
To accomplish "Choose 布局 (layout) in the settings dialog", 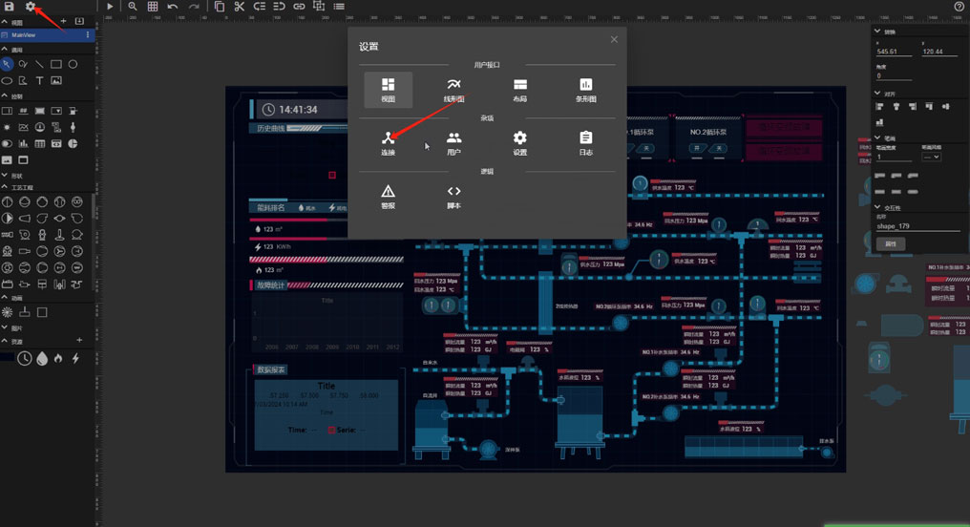I will [x=519, y=90].
